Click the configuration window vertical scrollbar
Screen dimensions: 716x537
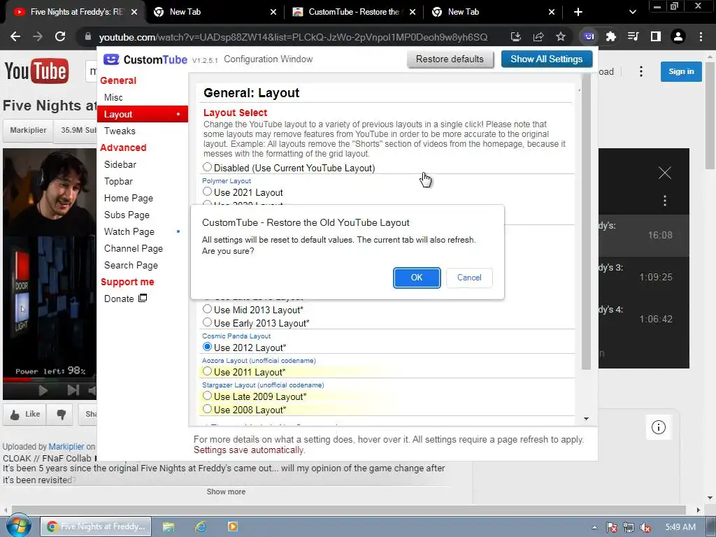click(587, 222)
